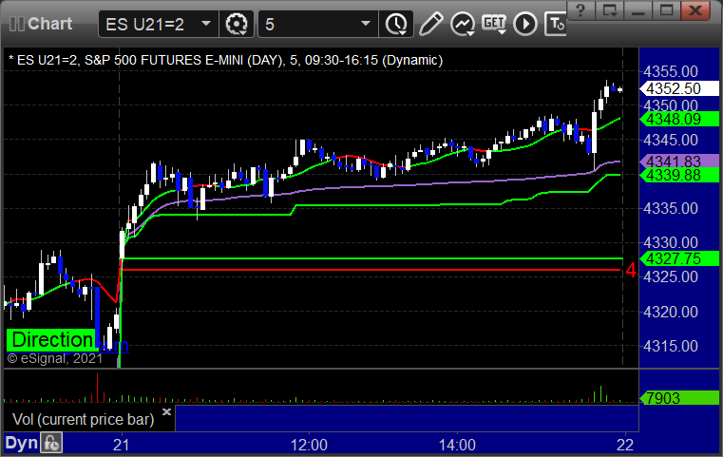Click the 4335.00 price axis label
Image resolution: width=723 pixels, height=457 pixels.
(x=671, y=208)
